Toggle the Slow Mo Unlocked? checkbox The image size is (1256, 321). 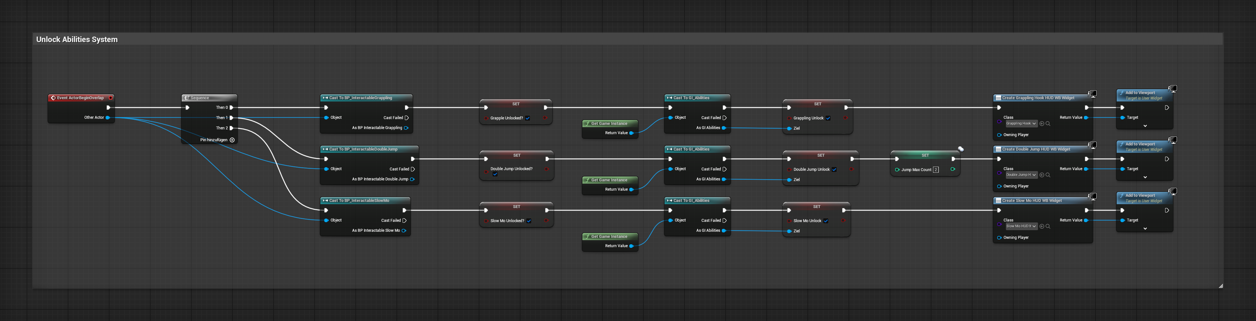coord(528,221)
